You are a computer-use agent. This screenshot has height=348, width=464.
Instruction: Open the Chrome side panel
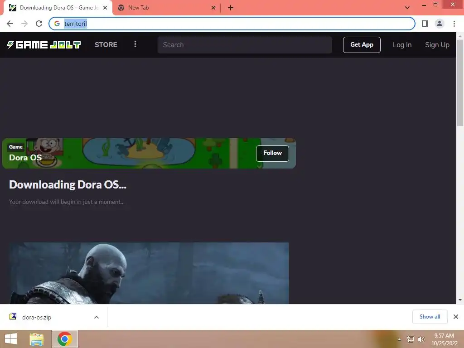(x=425, y=24)
